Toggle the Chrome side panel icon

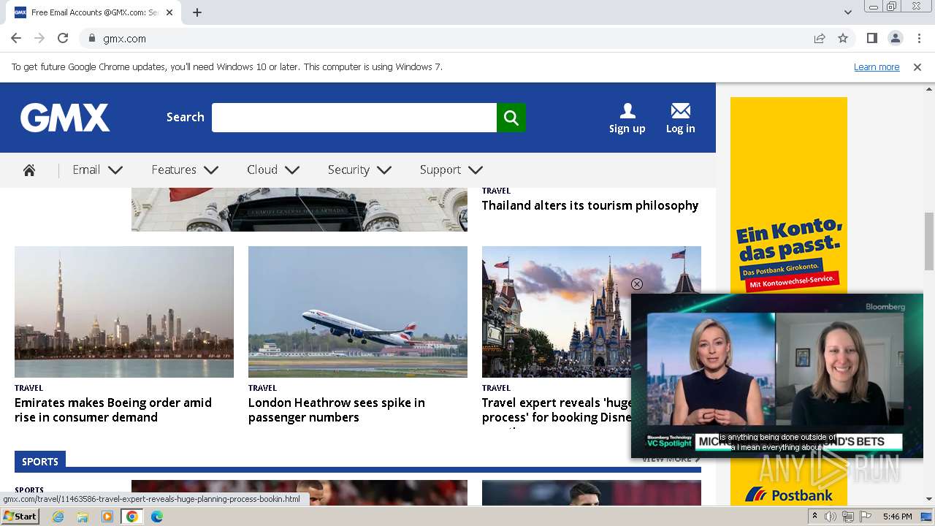(871, 38)
